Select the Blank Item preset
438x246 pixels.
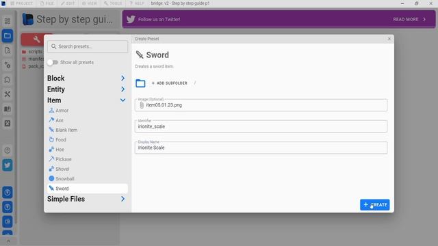(87, 130)
